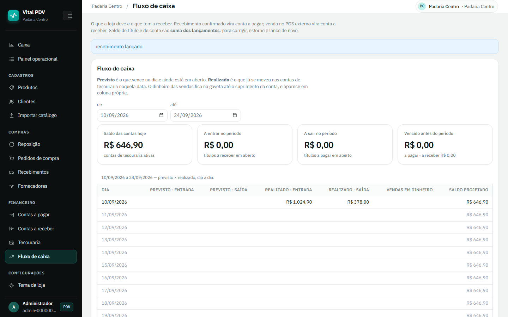Screen dimensions: 508x317
Task: Click the 'recebimento lançado' notification banner
Action: (295, 46)
